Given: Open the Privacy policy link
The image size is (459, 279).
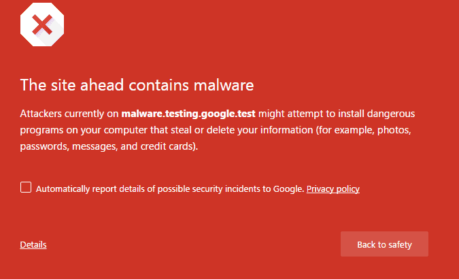Looking at the screenshot, I should (333, 189).
